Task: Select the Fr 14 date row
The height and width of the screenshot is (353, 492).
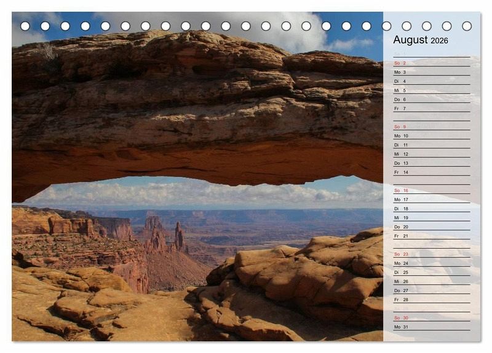Action: 401,173
